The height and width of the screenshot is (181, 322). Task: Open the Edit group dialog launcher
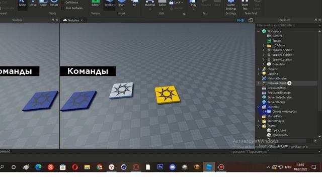pos(184,14)
